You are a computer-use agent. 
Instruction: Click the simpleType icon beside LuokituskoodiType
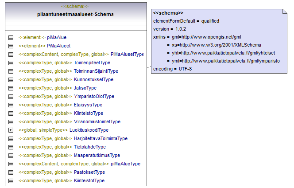(11, 130)
